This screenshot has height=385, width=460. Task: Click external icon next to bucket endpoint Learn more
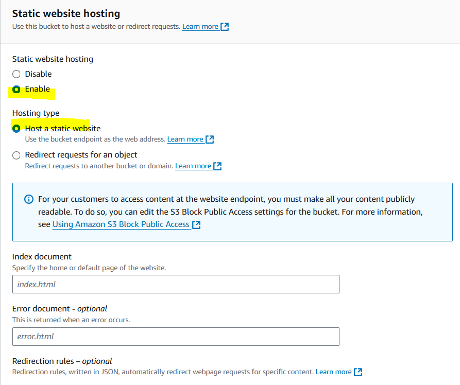[x=210, y=139]
